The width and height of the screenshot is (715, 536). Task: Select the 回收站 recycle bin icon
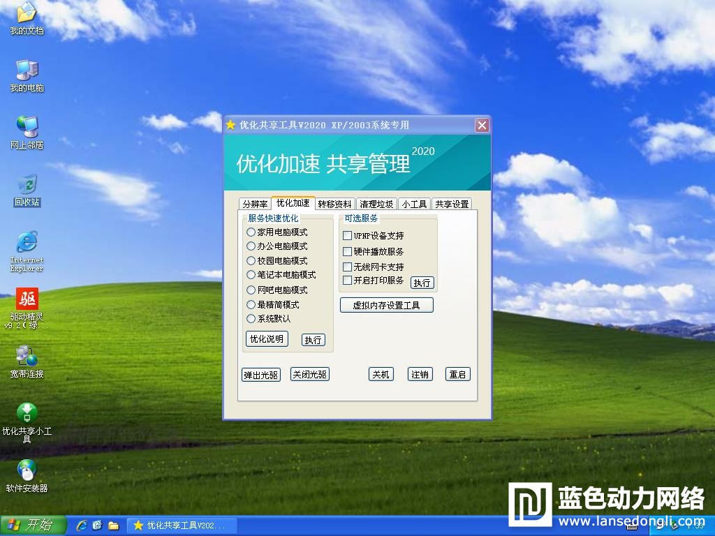(27, 185)
